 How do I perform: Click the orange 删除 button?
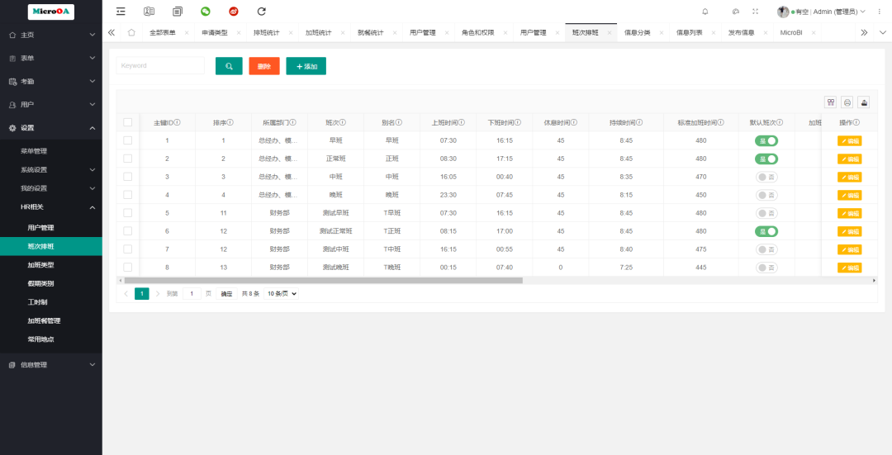pos(264,66)
